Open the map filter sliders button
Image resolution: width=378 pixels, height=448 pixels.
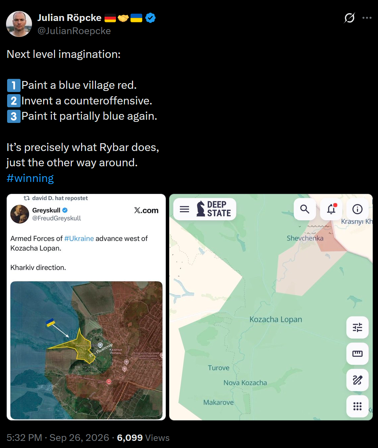tap(357, 327)
